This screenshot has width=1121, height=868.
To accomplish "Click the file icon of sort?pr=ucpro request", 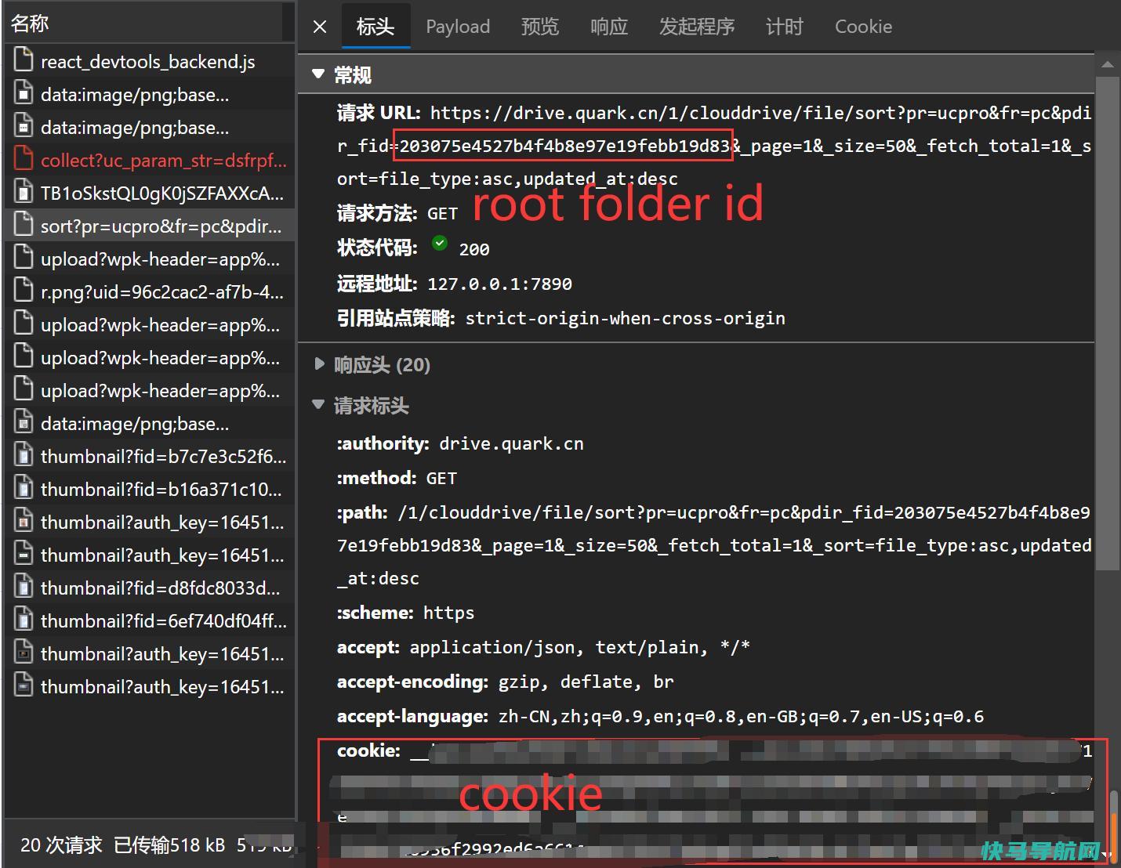I will [x=24, y=226].
